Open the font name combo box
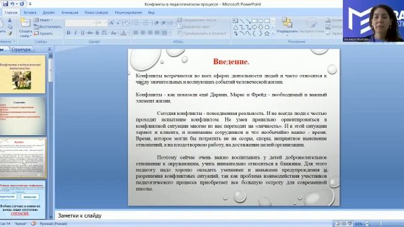 (x=80, y=23)
